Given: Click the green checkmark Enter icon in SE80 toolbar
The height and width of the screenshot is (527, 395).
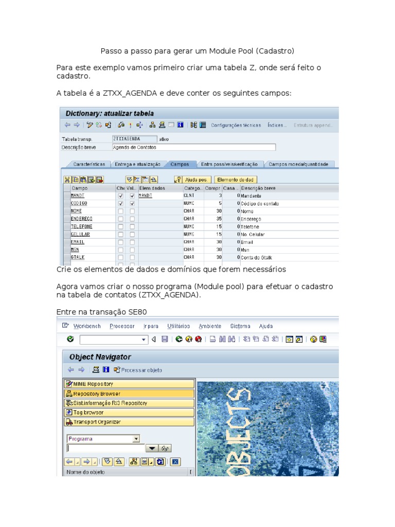Looking at the screenshot, I should [x=70, y=339].
